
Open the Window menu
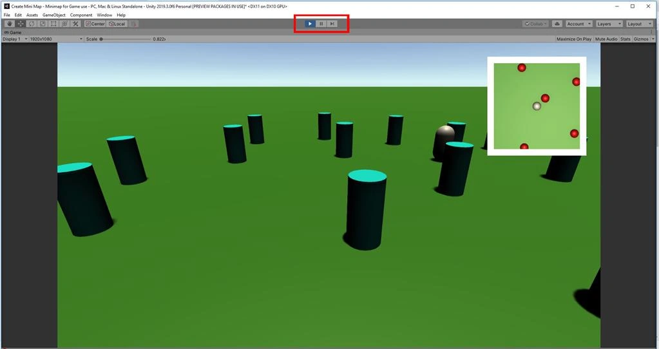point(104,15)
